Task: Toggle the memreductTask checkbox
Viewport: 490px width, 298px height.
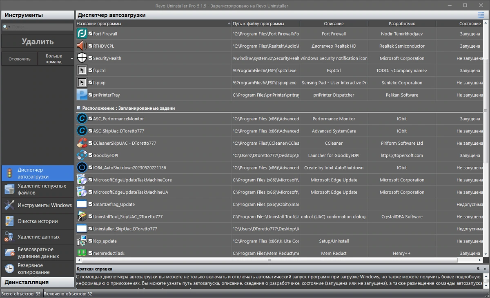Action: tap(90, 253)
